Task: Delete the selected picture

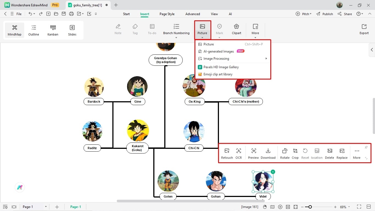Action: [330, 154]
